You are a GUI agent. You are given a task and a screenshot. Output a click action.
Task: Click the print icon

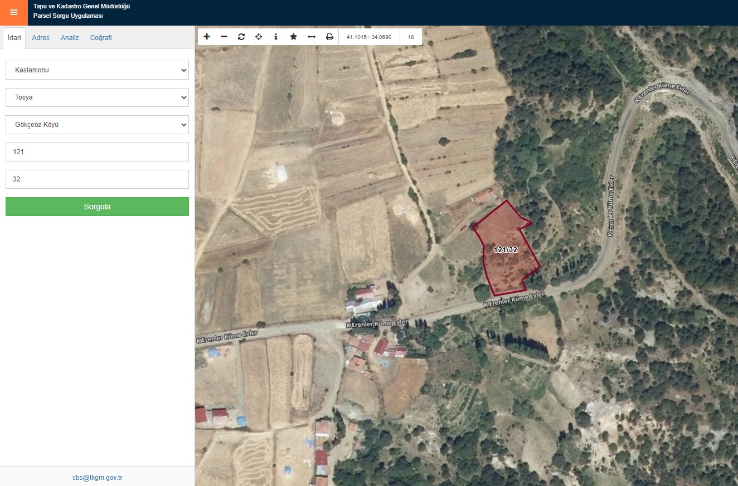pyautogui.click(x=329, y=37)
